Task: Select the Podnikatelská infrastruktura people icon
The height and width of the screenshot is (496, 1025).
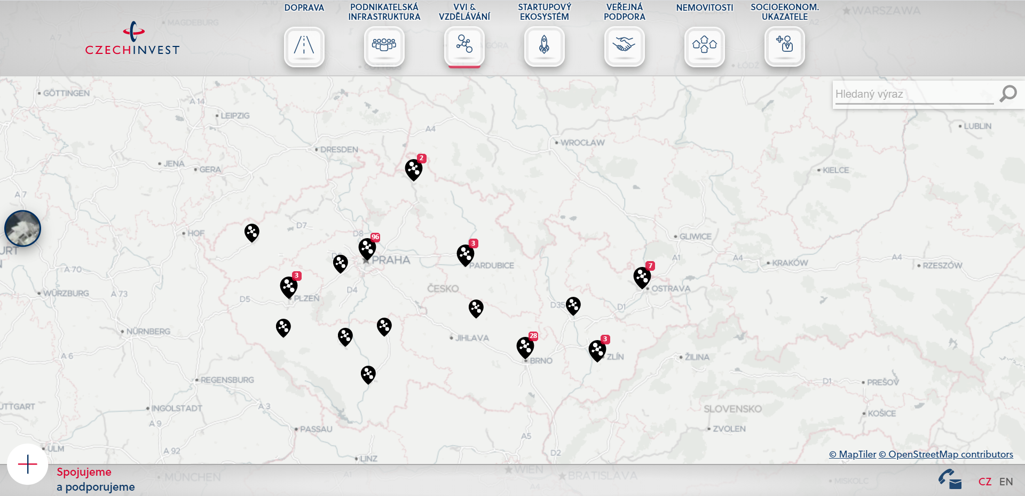Action: [x=384, y=46]
